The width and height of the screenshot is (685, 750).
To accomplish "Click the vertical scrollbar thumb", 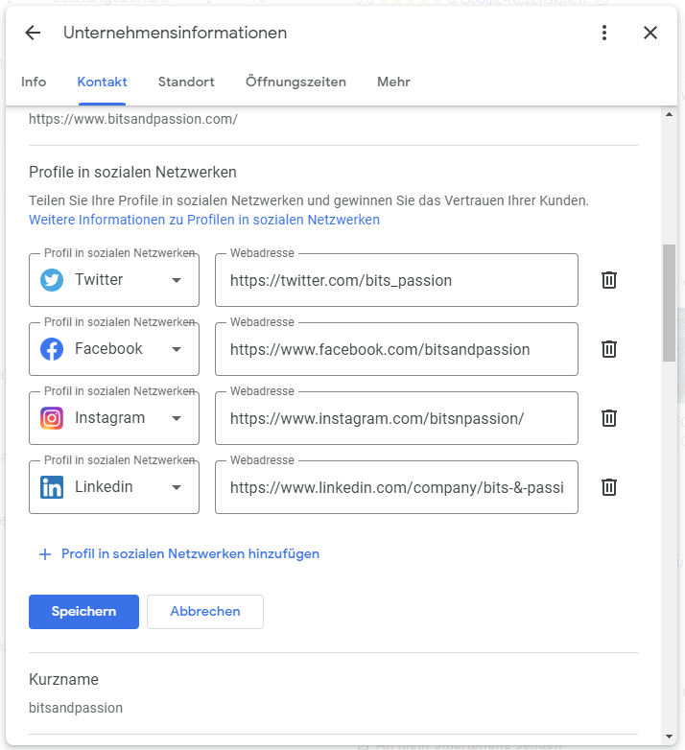I will pos(669,302).
